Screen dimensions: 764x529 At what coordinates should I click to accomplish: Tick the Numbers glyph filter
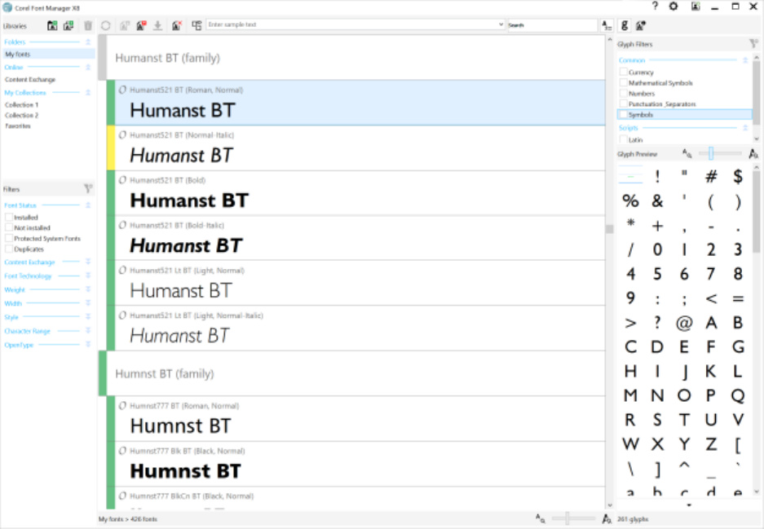(623, 93)
